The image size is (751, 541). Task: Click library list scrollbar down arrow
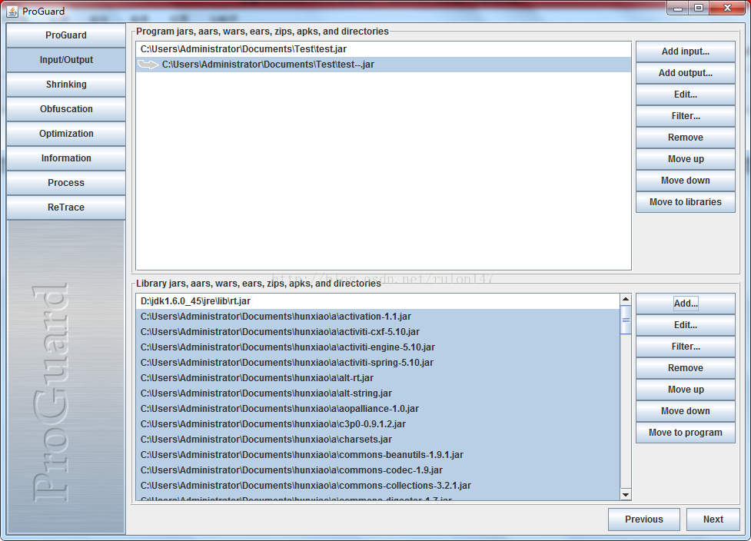626,495
